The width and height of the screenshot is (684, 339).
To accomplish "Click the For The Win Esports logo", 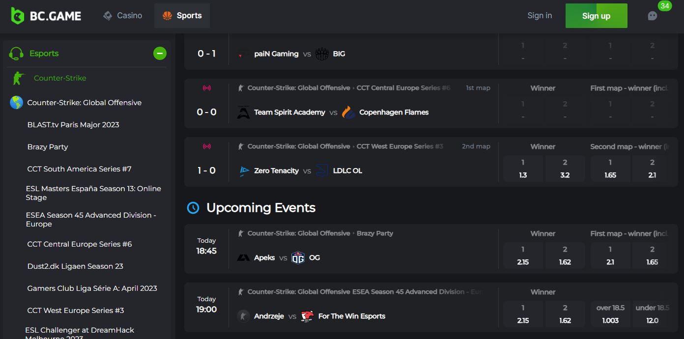I will click(x=307, y=316).
